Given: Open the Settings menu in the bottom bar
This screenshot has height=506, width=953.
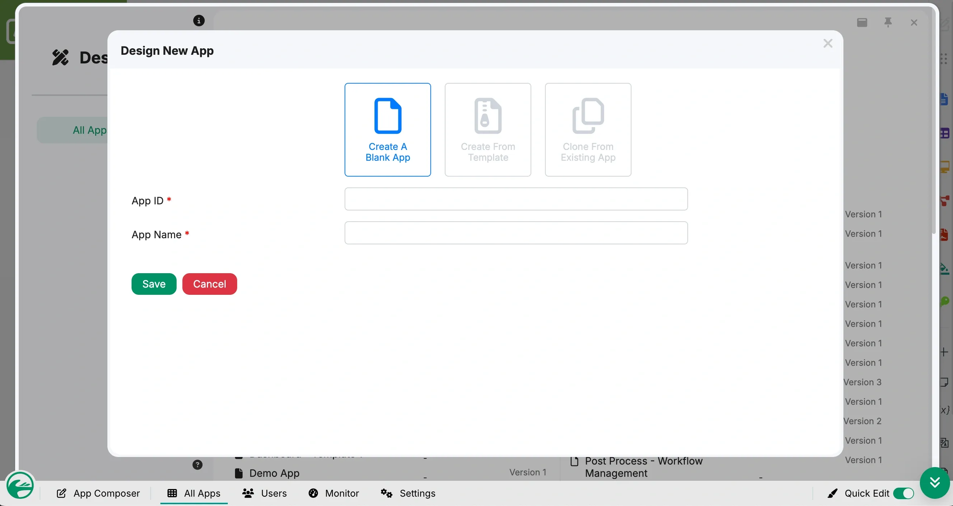Looking at the screenshot, I should click(x=408, y=493).
